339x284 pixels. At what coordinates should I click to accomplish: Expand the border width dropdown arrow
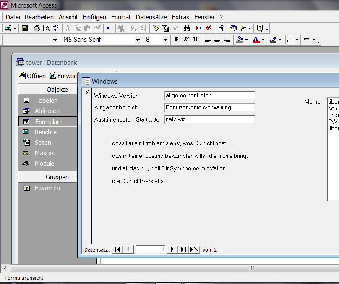[313, 40]
